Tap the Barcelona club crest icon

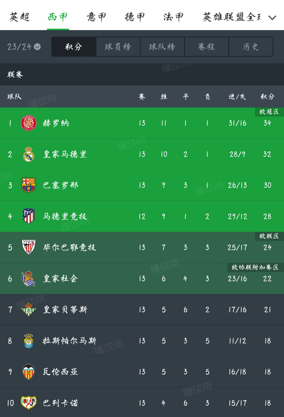[x=29, y=185]
